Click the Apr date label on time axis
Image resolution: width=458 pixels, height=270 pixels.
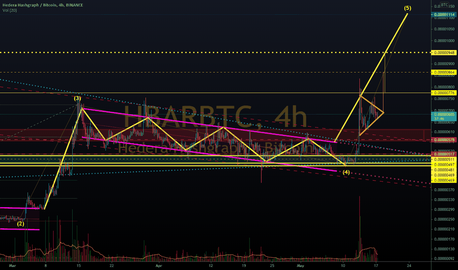[159, 266]
